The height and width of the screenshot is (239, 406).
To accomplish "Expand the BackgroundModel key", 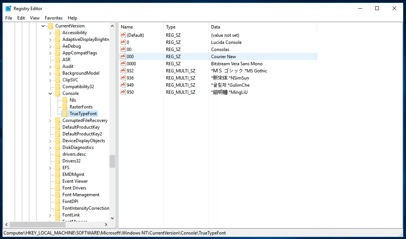I will [x=50, y=73].
